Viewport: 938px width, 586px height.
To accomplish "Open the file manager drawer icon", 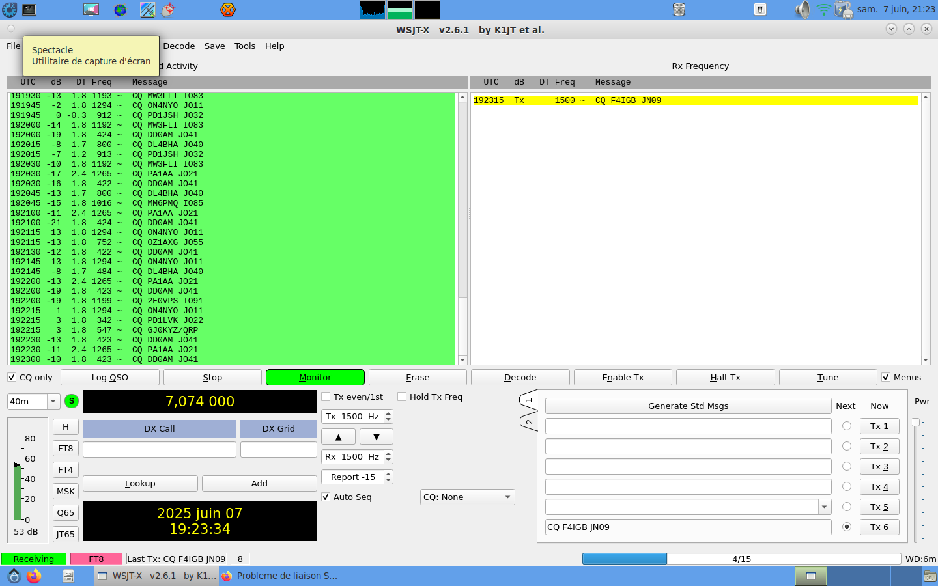I will [x=68, y=576].
